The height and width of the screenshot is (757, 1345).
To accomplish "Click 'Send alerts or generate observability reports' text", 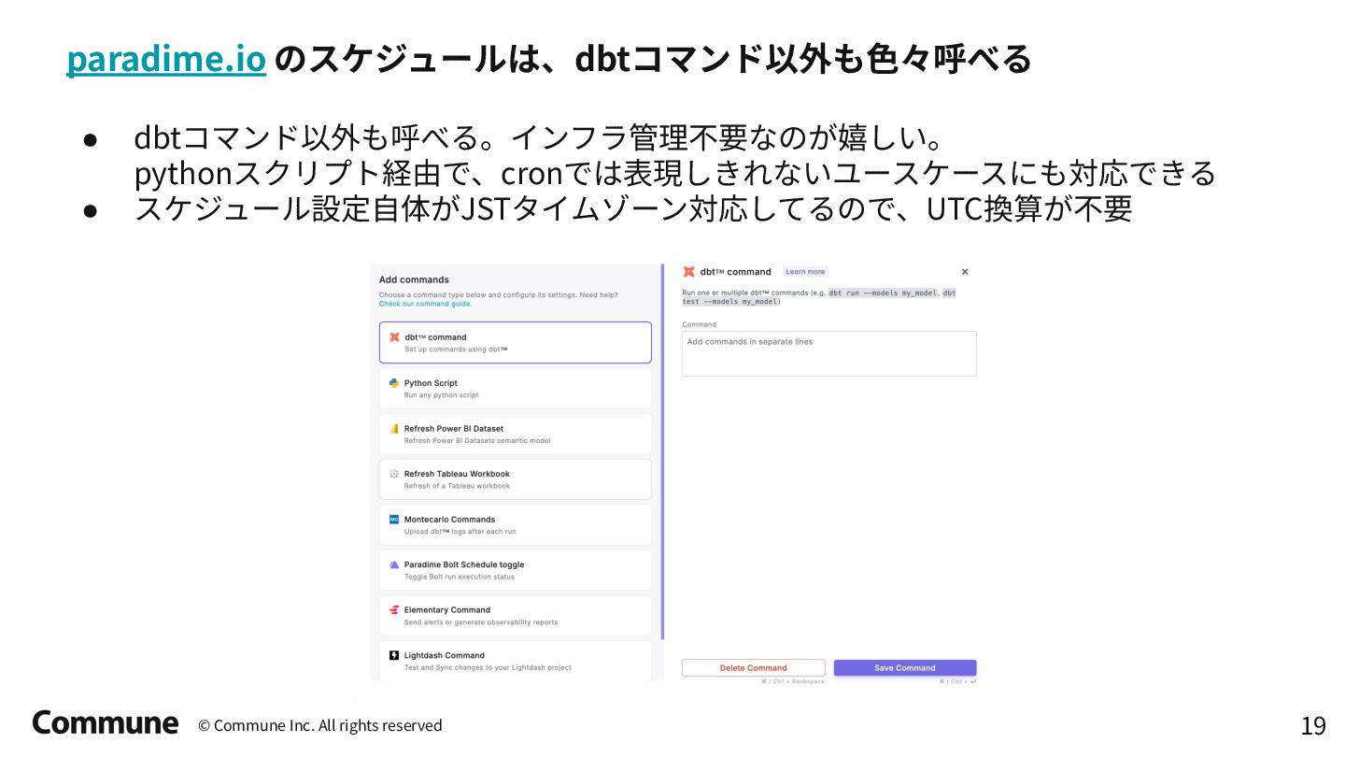I will (481, 622).
